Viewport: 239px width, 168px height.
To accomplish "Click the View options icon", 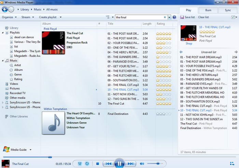I will [x=108, y=17].
